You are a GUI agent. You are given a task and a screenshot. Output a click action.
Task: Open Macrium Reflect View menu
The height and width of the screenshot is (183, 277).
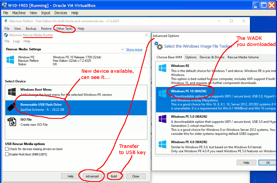point(17,29)
